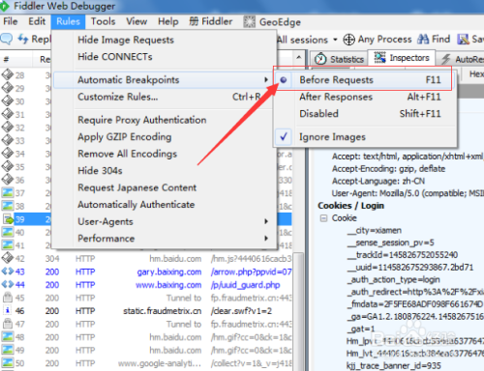Click the session 44 HTML brackets icon
Viewport: 484px width, 371px height.
7,285
